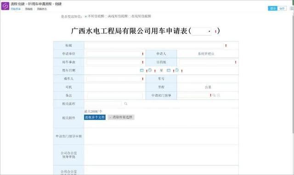Open end-time clock picker after 至
This screenshot has height=175, width=294.
pos(177,70)
